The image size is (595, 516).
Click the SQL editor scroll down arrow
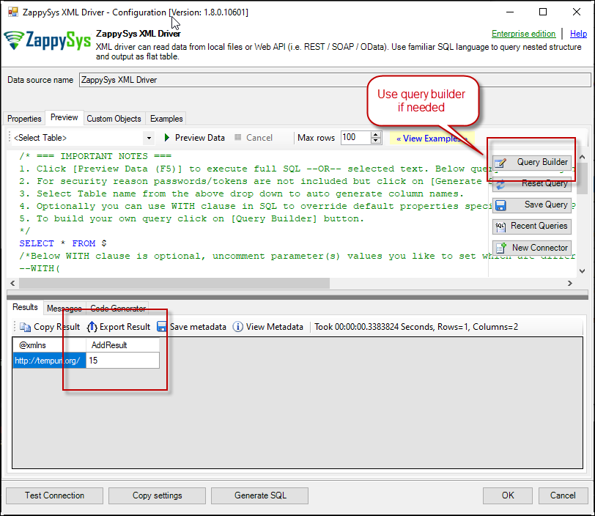tap(582, 270)
